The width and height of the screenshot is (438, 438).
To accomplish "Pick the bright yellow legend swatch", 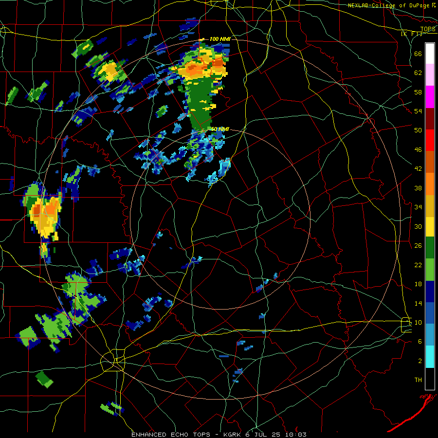I will point(430,226).
